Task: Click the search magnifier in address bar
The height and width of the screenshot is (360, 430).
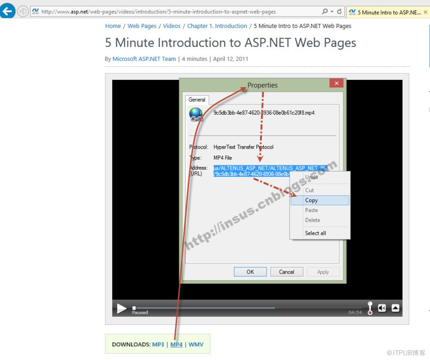Action: coord(325,12)
